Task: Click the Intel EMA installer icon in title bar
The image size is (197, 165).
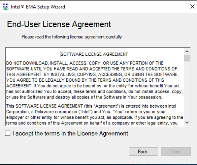Action: click(5, 6)
